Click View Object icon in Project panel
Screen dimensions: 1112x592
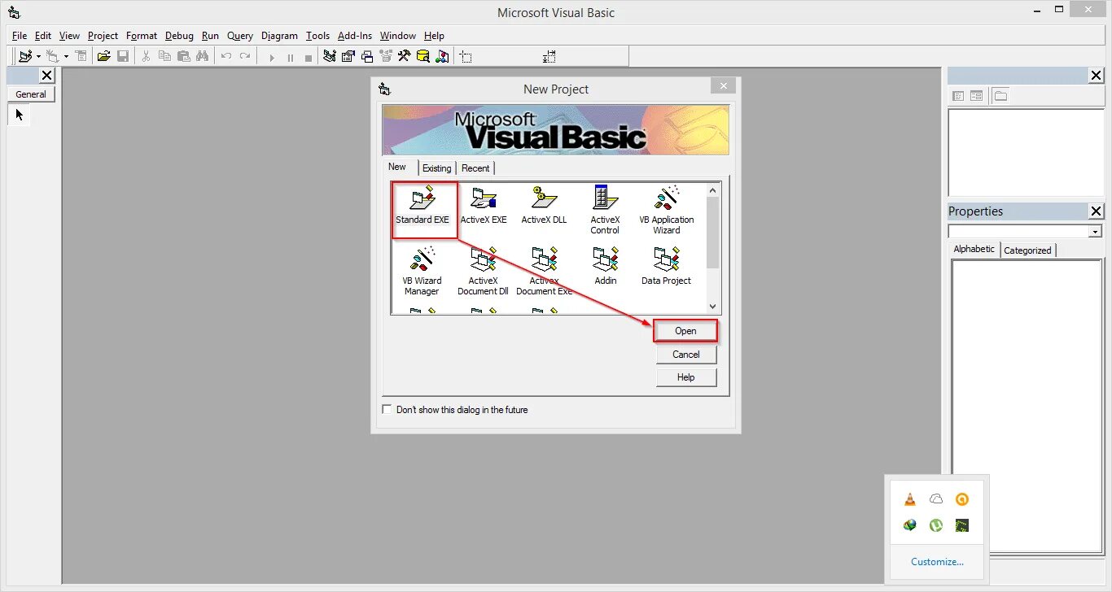(x=977, y=96)
